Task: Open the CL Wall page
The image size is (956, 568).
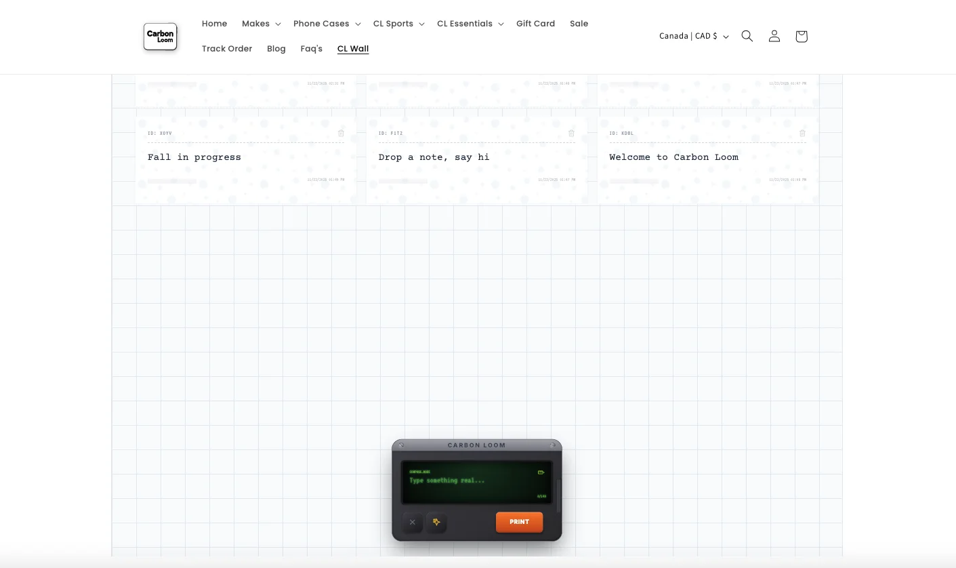Action: pyautogui.click(x=353, y=49)
